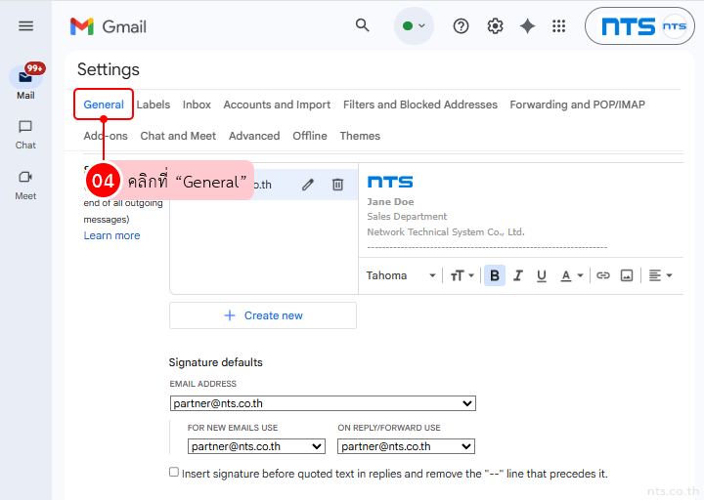Open the For New Emails Use dropdown
The height and width of the screenshot is (500, 704).
click(x=256, y=446)
